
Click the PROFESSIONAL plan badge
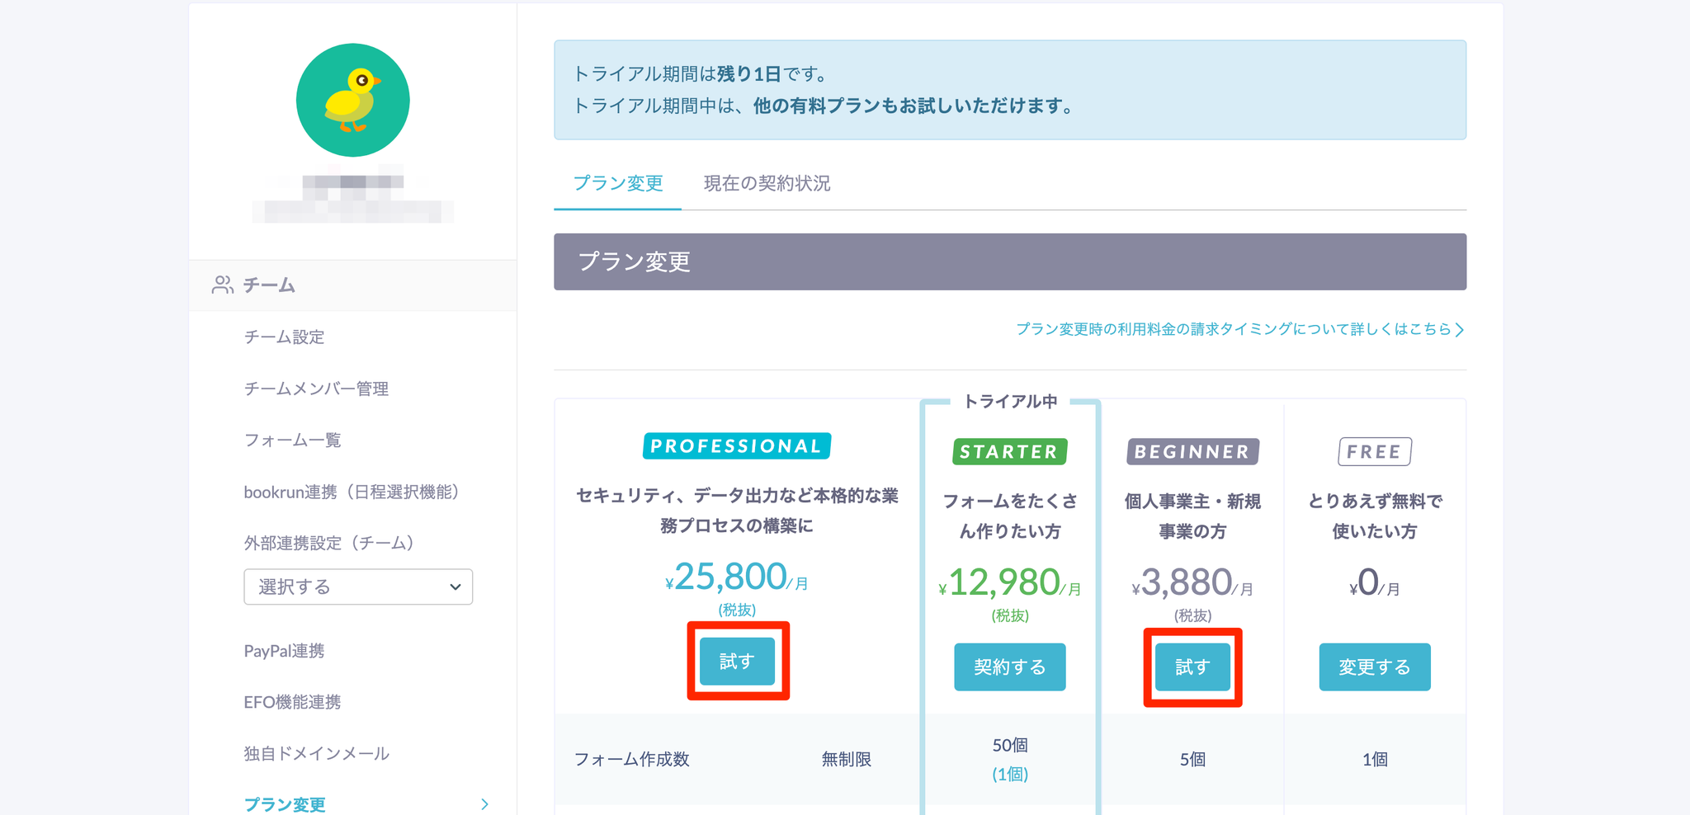click(736, 446)
